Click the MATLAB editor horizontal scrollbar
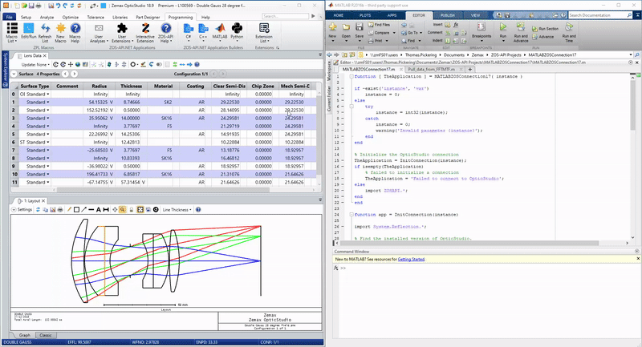The image size is (642, 347). 471,243
